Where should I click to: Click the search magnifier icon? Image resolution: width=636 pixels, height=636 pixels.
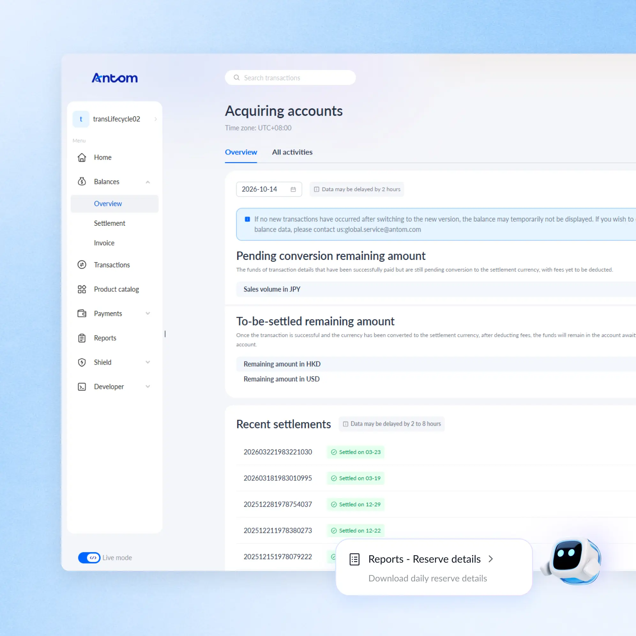point(236,78)
